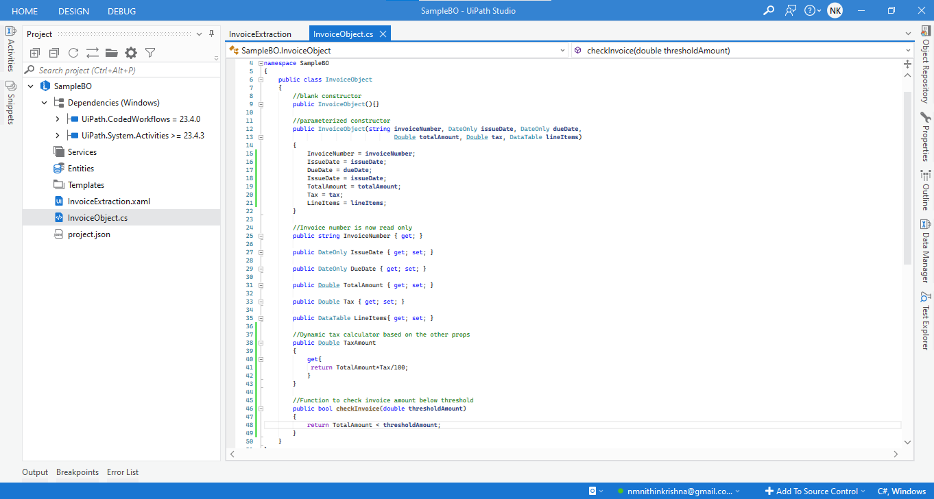Open the checkInvoice member dropdown

[743, 50]
